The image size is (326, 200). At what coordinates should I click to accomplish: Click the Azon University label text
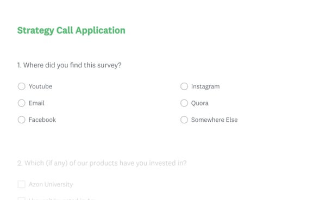51,184
